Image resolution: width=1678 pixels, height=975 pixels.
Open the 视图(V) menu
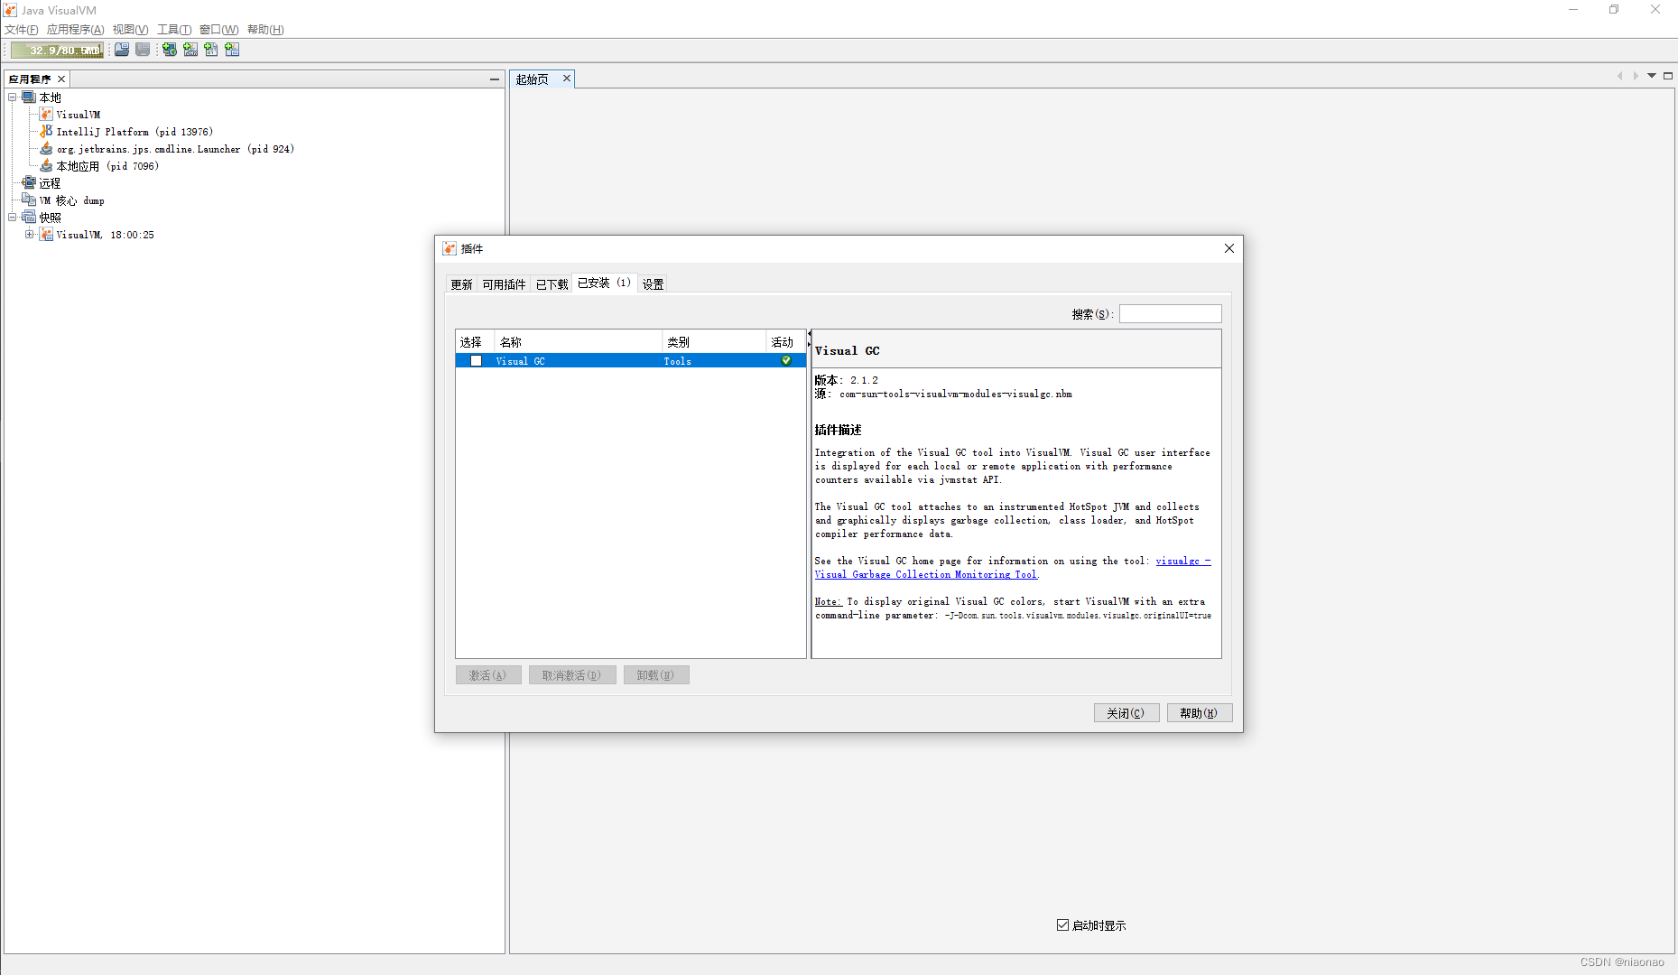click(130, 30)
